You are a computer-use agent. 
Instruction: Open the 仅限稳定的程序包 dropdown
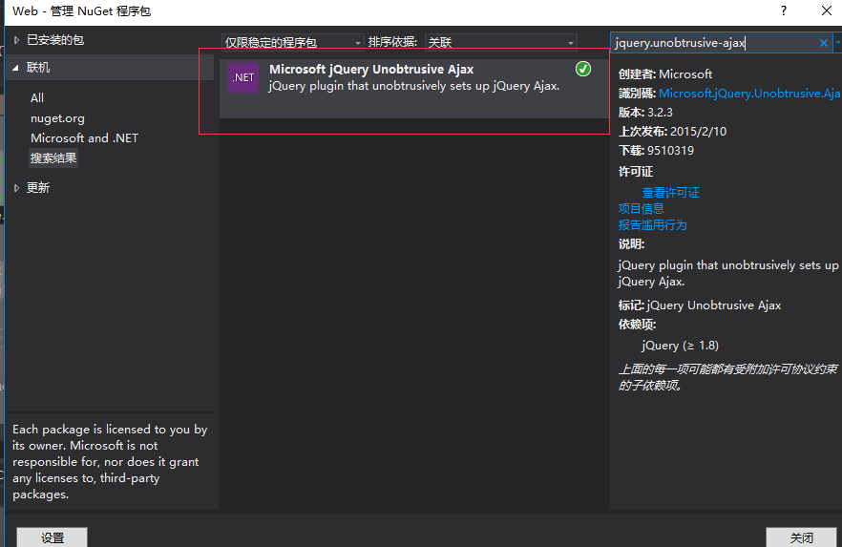293,42
